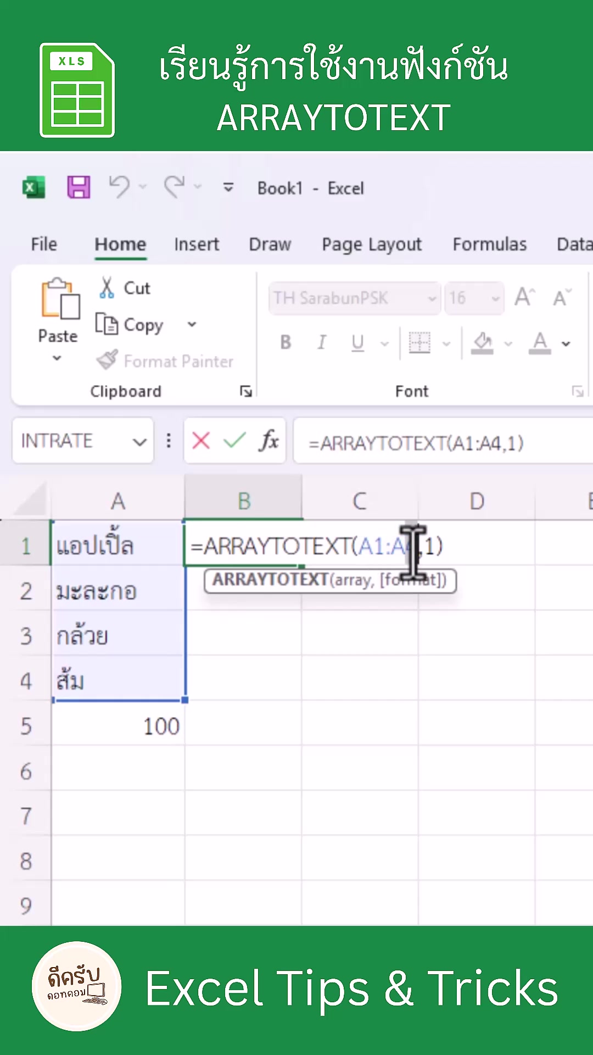Select column C header
The height and width of the screenshot is (1055, 593).
tap(360, 501)
